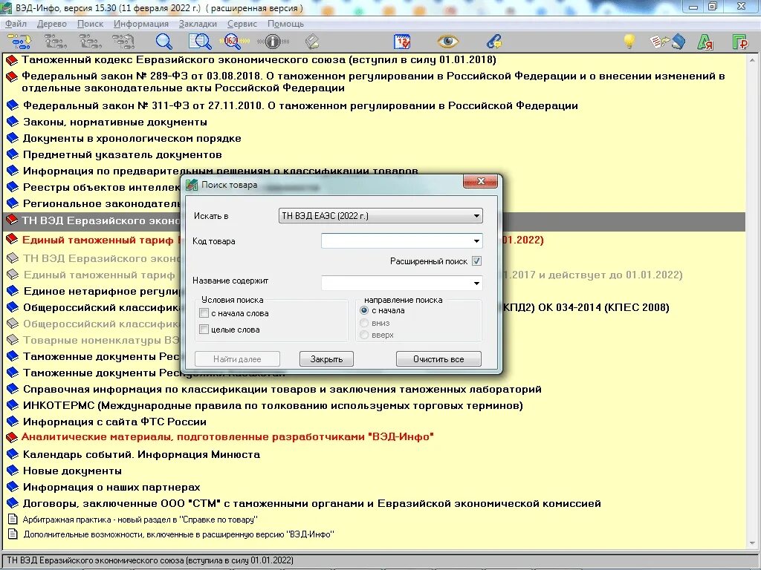Screen dimensions: 761x570
Task: Click the light bulb tip icon
Action: point(629,42)
